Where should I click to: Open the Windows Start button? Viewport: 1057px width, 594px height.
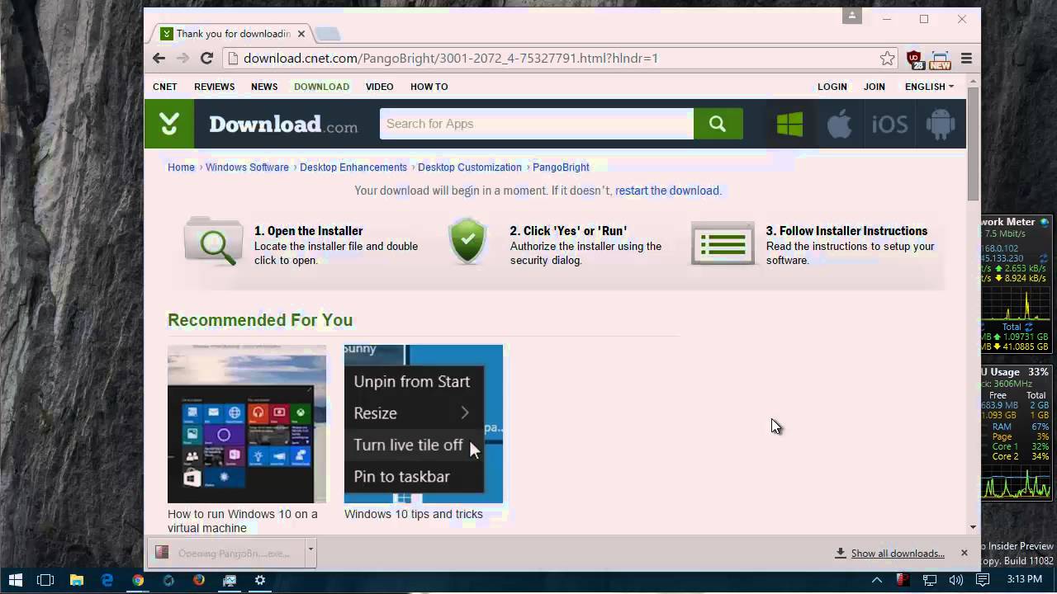pos(15,580)
